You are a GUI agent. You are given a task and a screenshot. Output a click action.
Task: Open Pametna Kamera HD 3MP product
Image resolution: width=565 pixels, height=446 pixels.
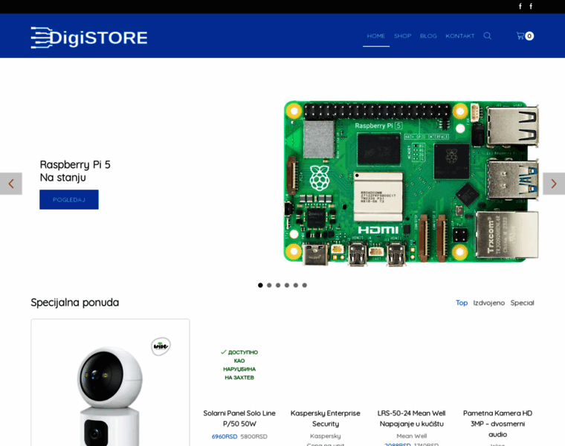(x=497, y=424)
